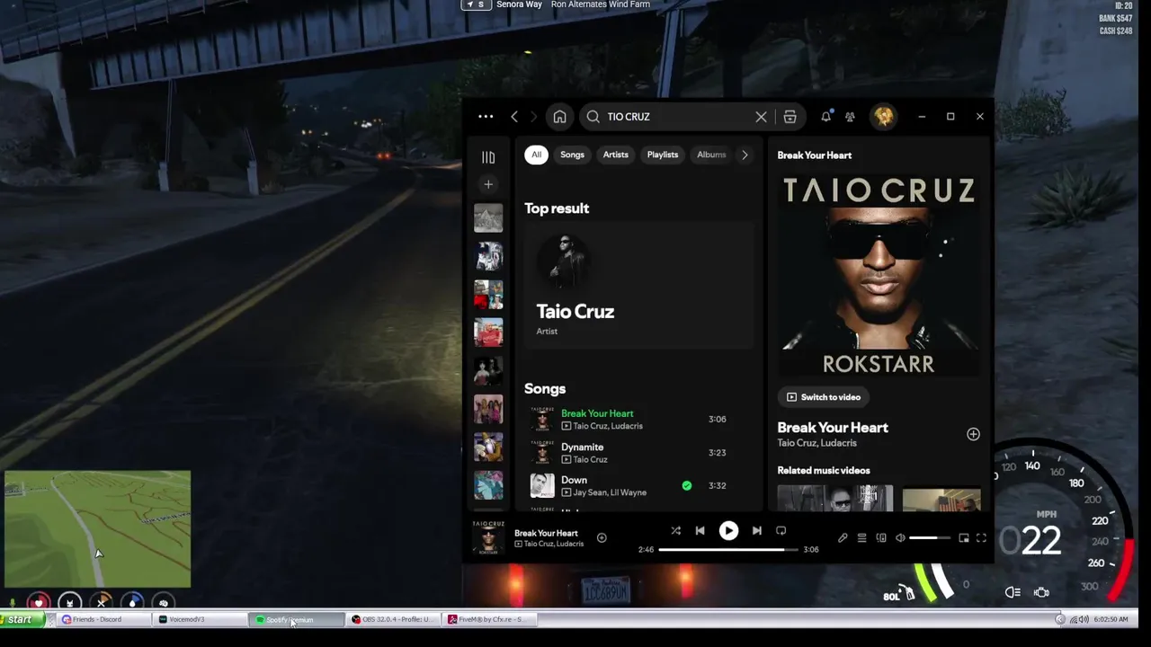Open the Taio Cruz top result card
This screenshot has height=647, width=1151.
point(638,285)
